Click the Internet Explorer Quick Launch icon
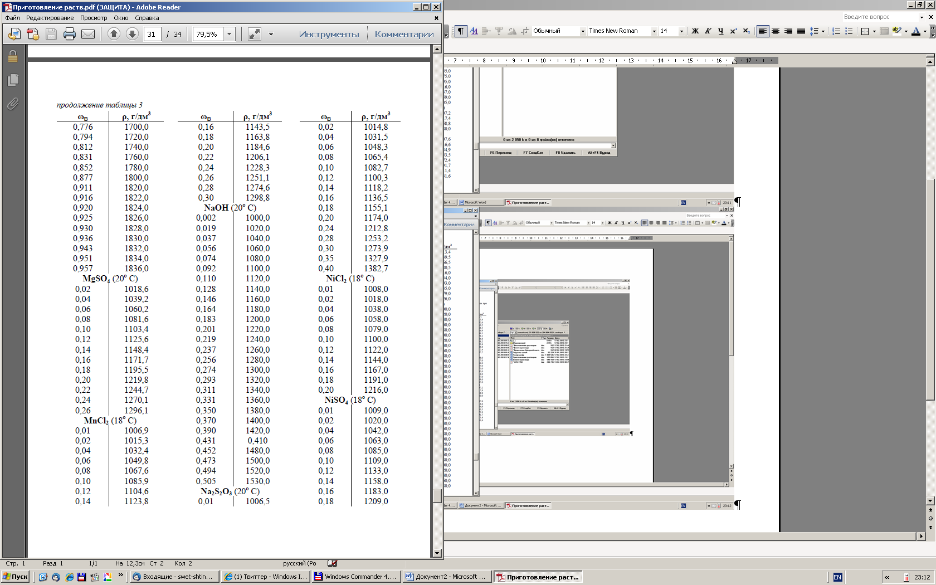This screenshot has height=585, width=936. [69, 577]
